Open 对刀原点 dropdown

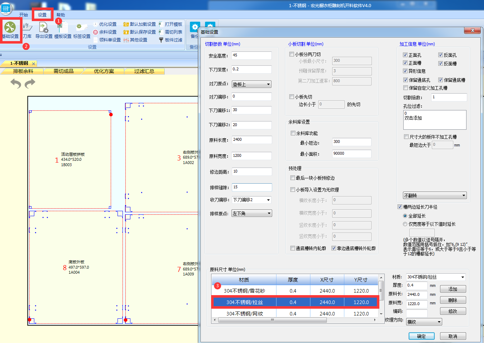(251, 84)
